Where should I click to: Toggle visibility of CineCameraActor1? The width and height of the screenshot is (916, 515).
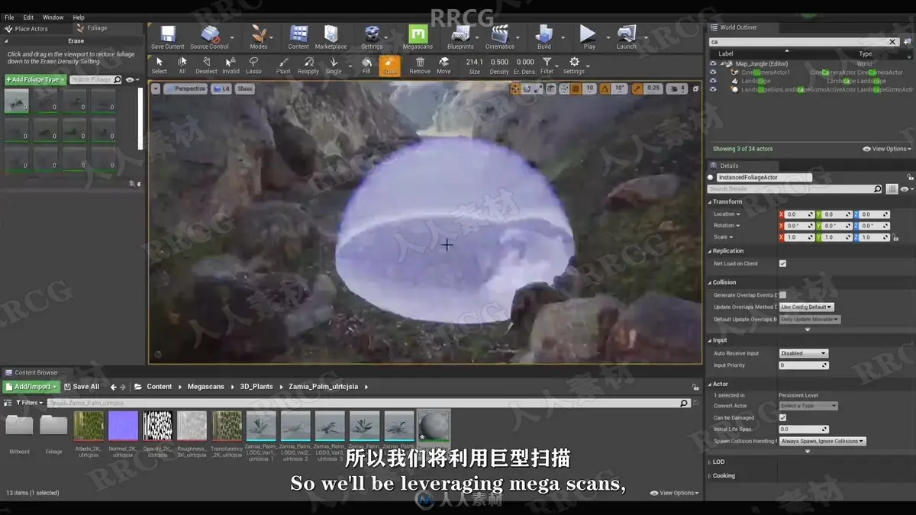[x=713, y=72]
